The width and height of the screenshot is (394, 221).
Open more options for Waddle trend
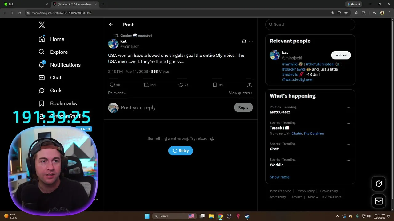point(348,161)
